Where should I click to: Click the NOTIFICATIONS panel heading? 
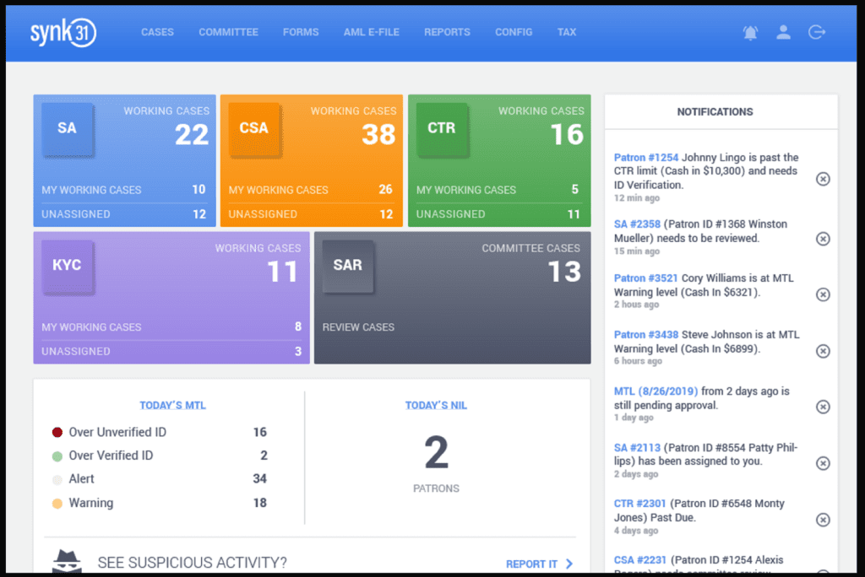715,112
